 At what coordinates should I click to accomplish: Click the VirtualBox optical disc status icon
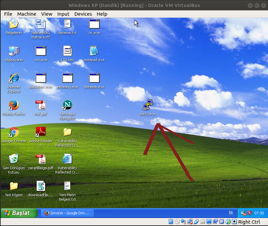[x=177, y=222]
